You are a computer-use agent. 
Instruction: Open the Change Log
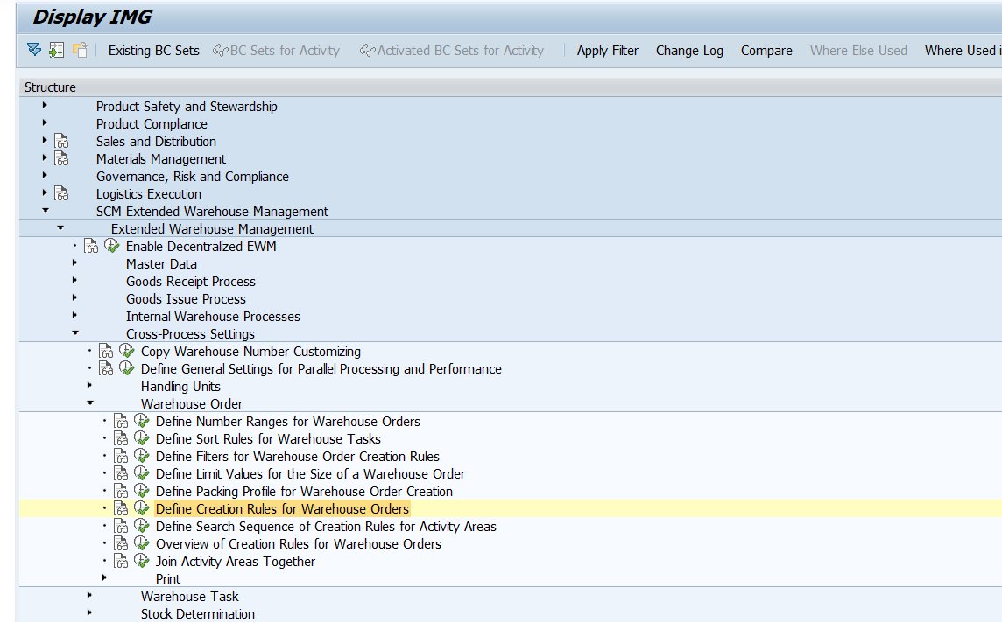(x=689, y=51)
